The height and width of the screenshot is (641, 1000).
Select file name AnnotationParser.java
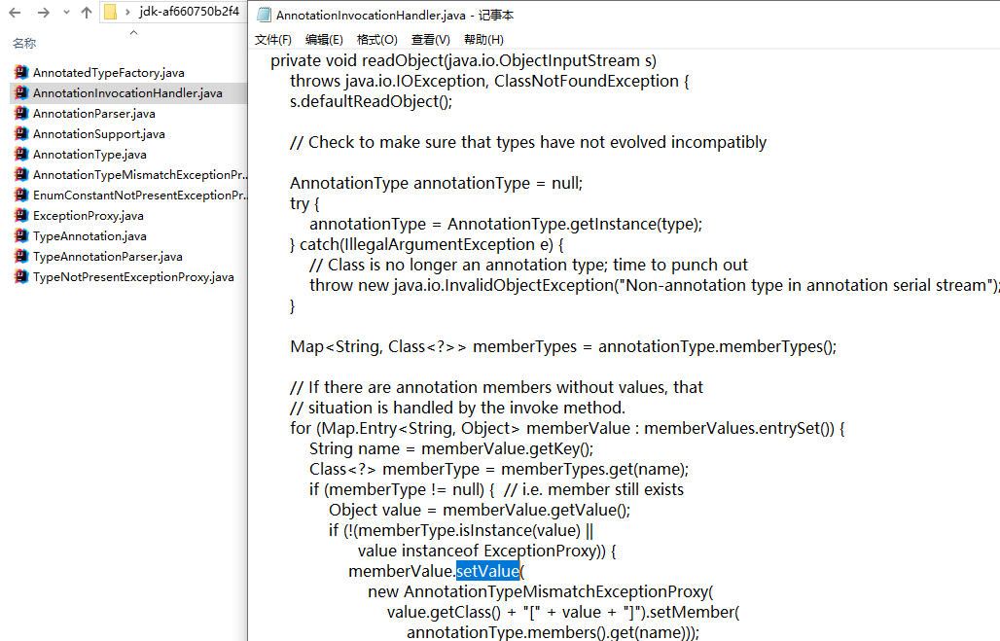[x=93, y=114]
